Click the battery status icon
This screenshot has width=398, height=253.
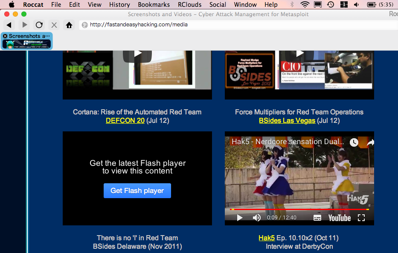coord(372,5)
